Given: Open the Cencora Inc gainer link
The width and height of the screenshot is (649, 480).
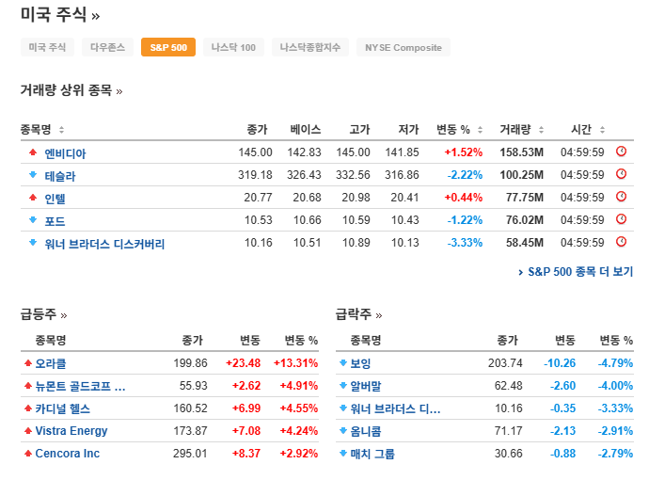Looking at the screenshot, I should [68, 454].
